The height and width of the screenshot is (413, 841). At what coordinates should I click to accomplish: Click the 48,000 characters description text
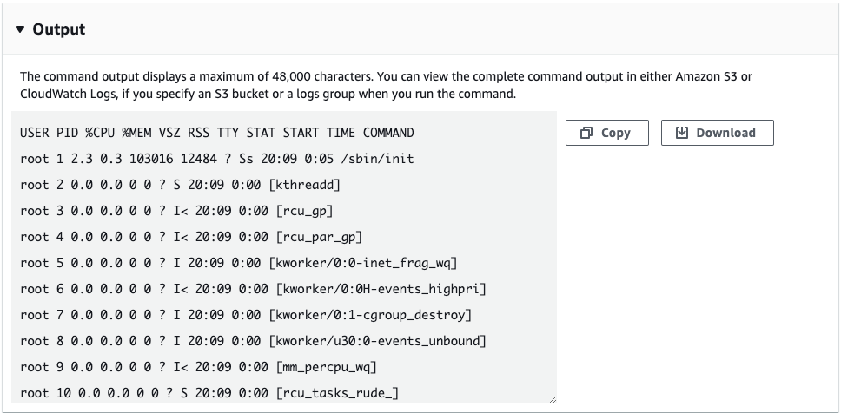tap(386, 76)
